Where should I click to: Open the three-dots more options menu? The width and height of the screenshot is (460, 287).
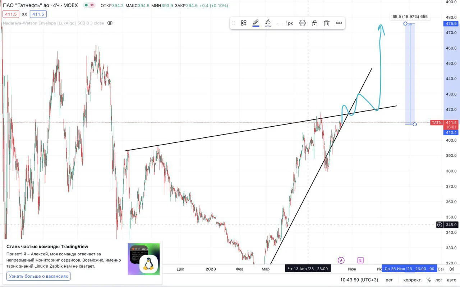point(339,23)
